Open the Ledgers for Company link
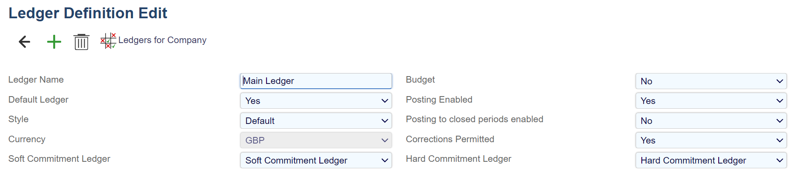Screen dimensions: 796x177 click(x=162, y=40)
